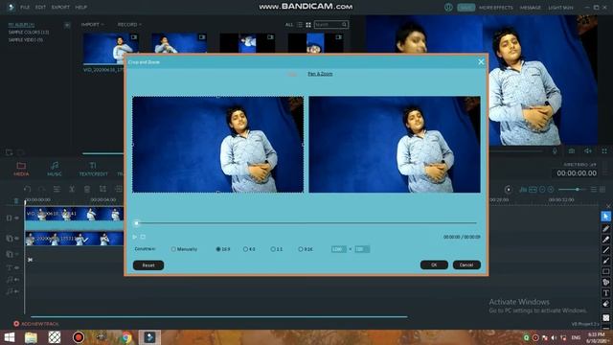Click the record voiceover microphone icon
Image resolution: width=613 pixels, height=345 pixels.
(555, 151)
